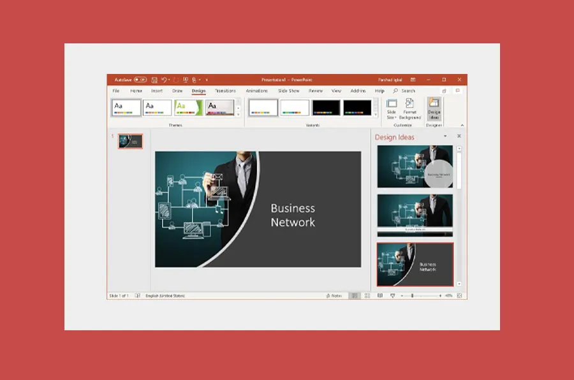
Task: Select Normal view icon in status bar
Action: [355, 296]
